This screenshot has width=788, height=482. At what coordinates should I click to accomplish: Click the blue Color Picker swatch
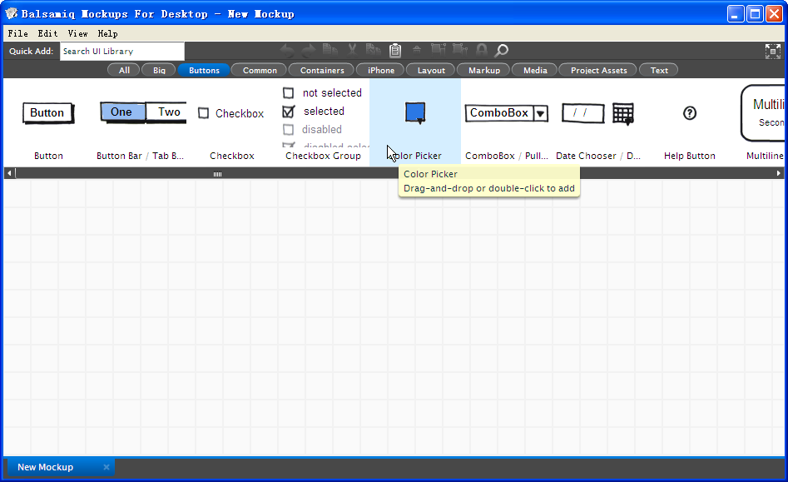pyautogui.click(x=415, y=112)
